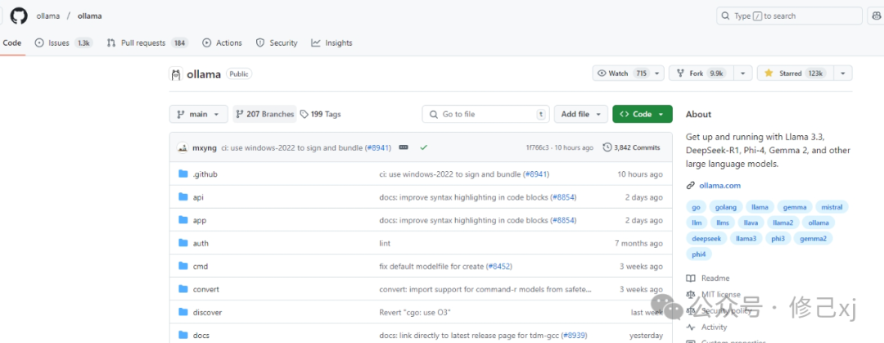Expand the Starred lists caret

click(x=843, y=74)
